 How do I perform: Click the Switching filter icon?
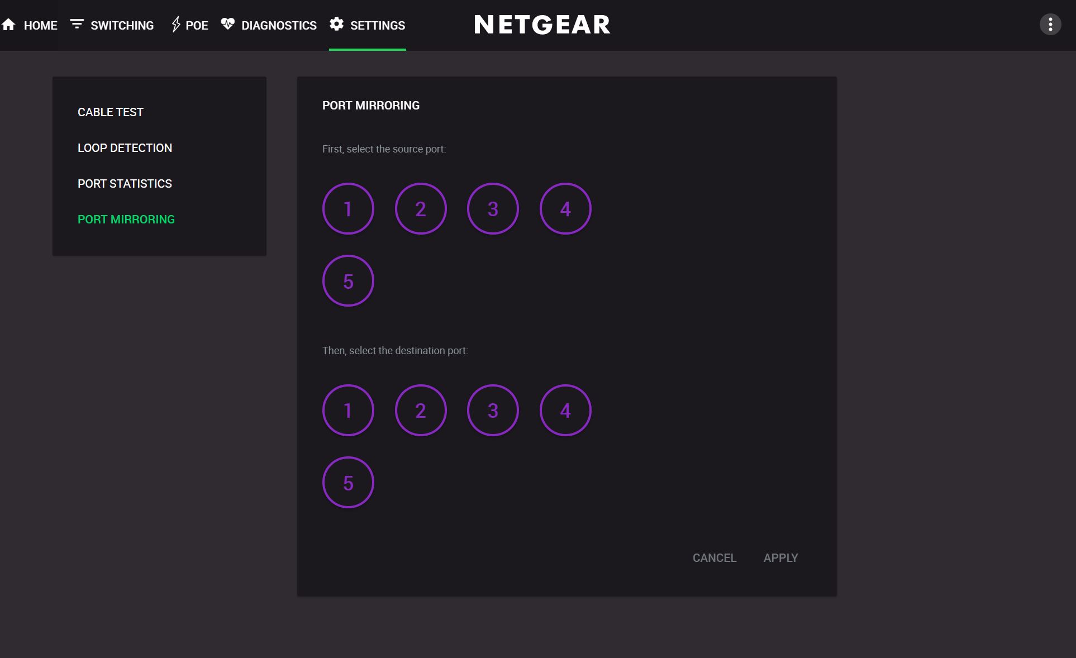[x=77, y=24]
